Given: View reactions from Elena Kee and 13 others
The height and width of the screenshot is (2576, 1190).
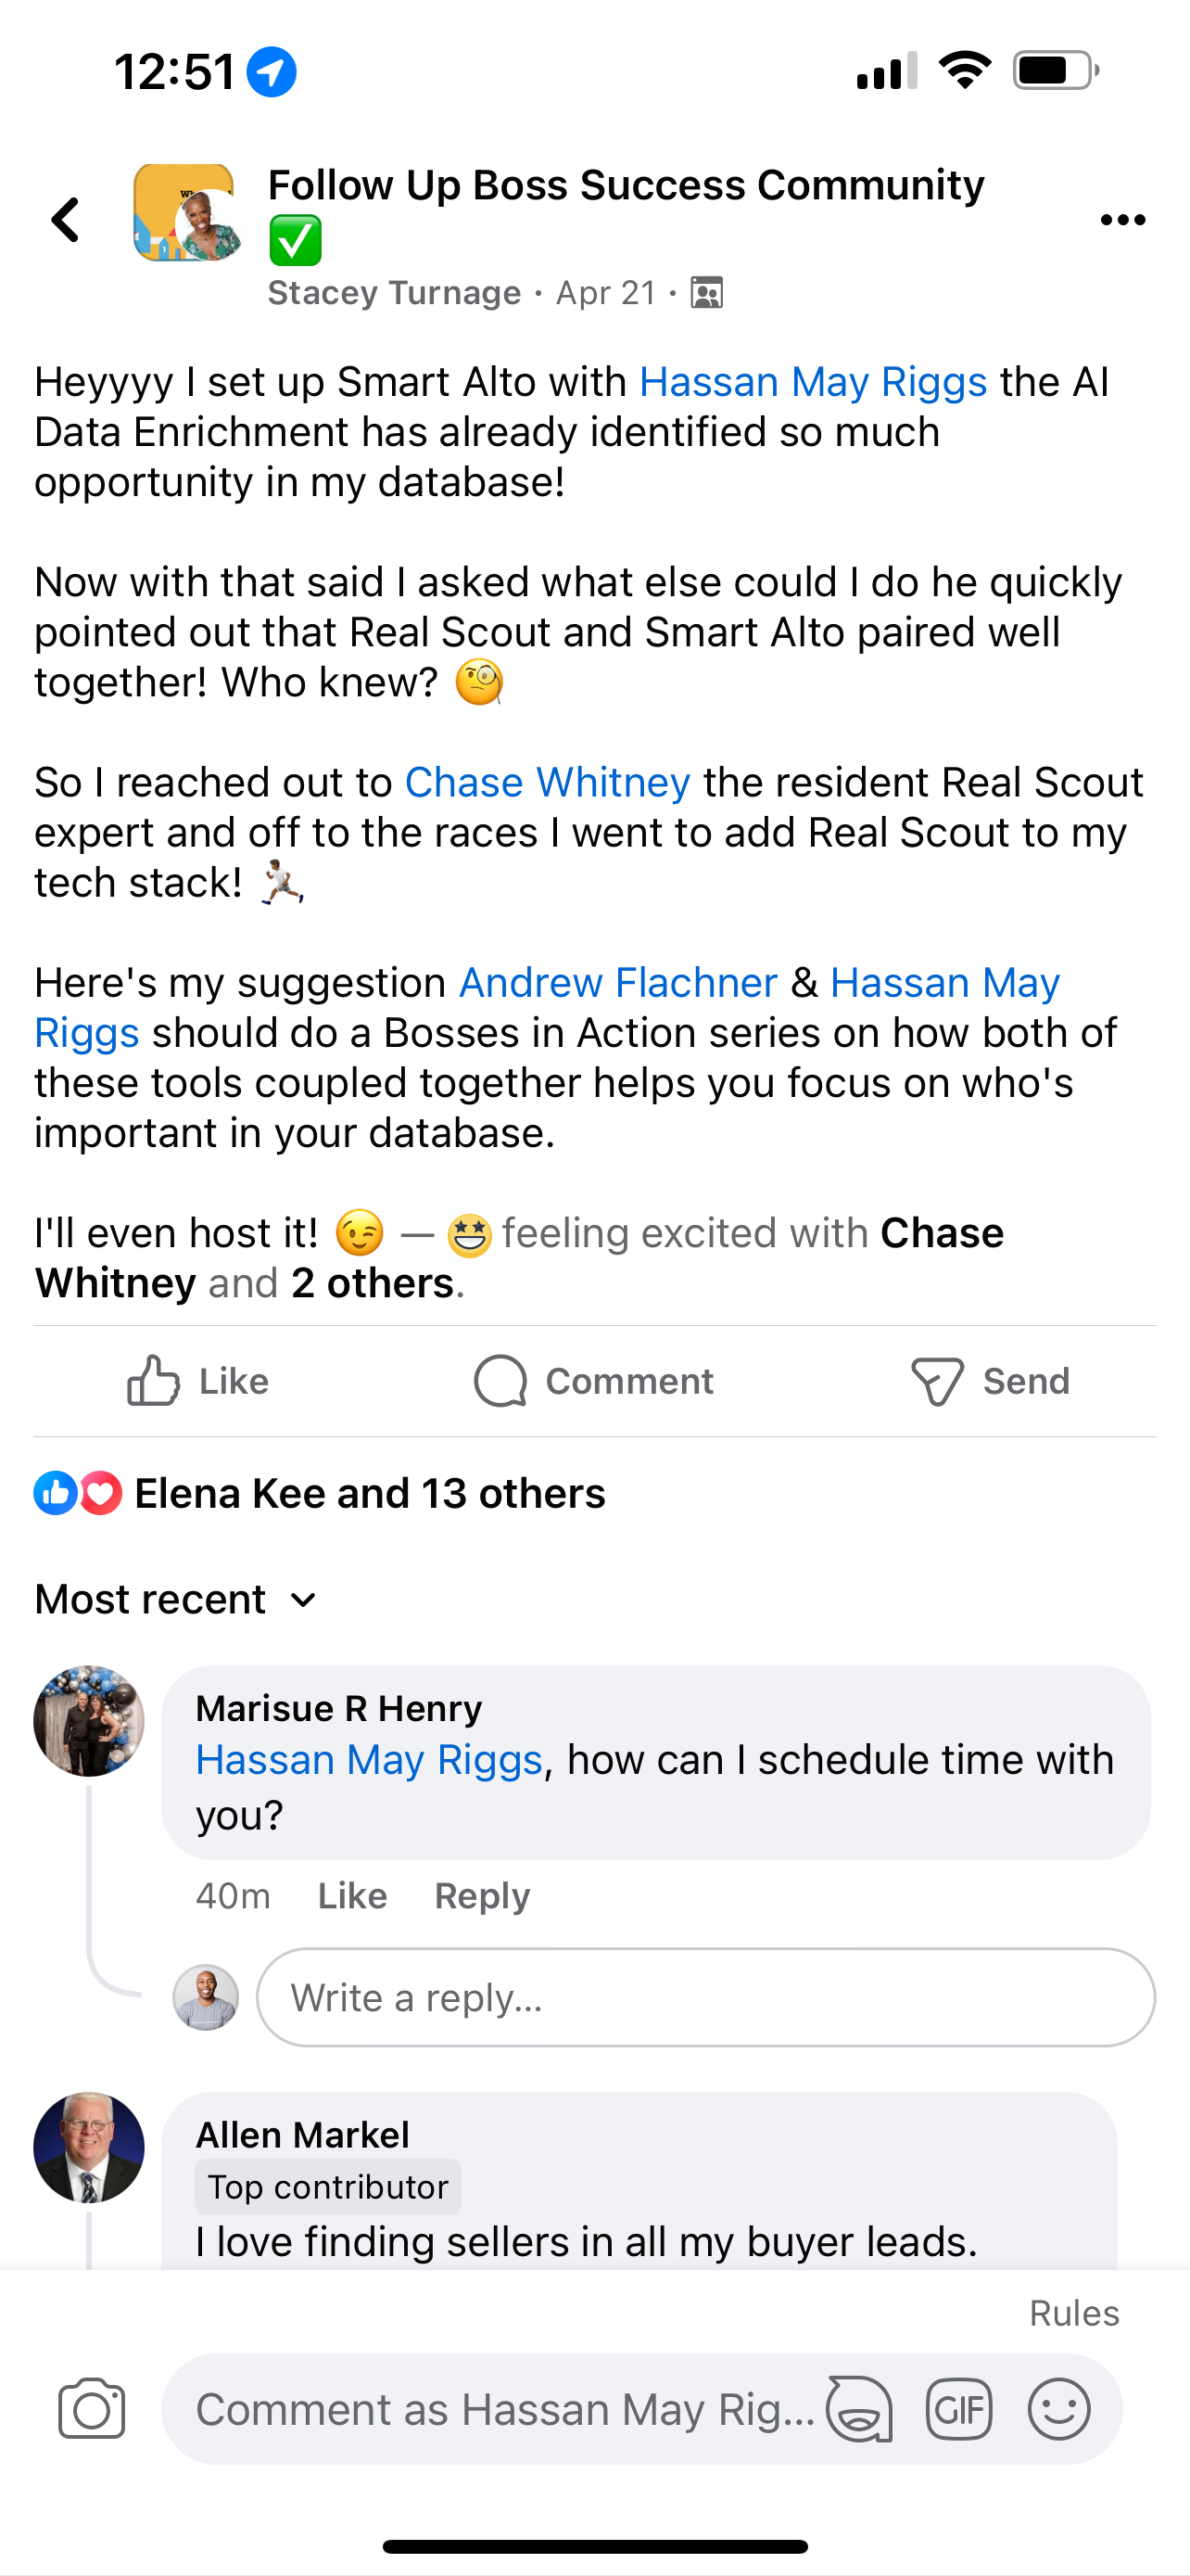Looking at the screenshot, I should tap(369, 1494).
